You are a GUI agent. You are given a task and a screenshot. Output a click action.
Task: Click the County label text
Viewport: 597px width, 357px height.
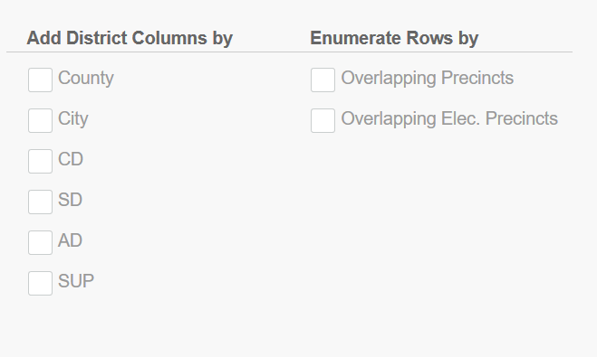[x=86, y=79]
